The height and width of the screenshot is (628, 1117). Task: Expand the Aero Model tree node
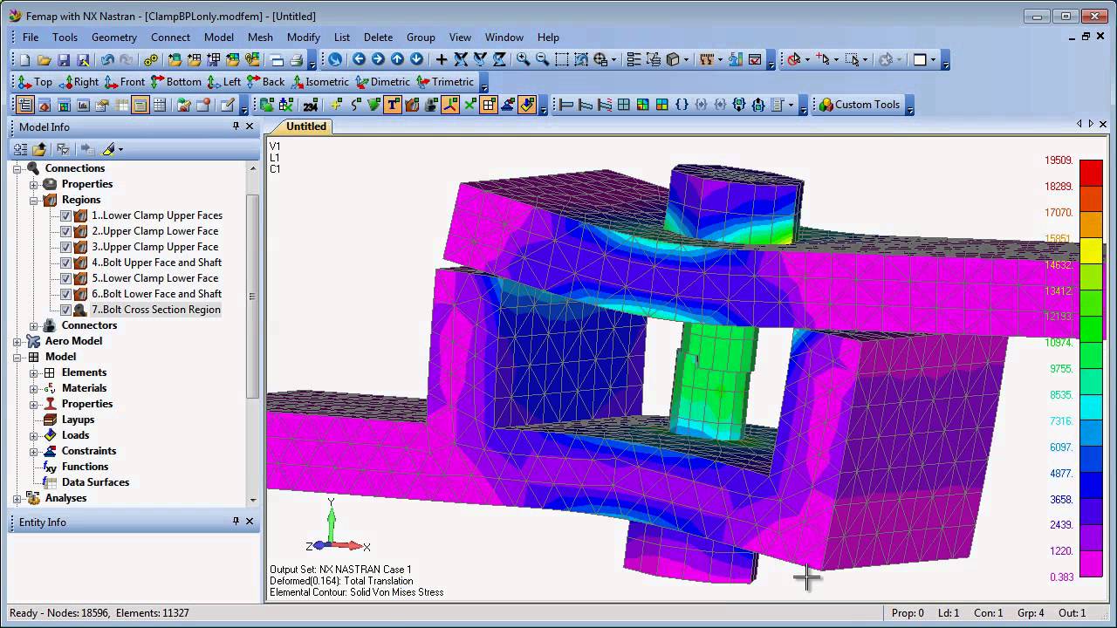(17, 341)
